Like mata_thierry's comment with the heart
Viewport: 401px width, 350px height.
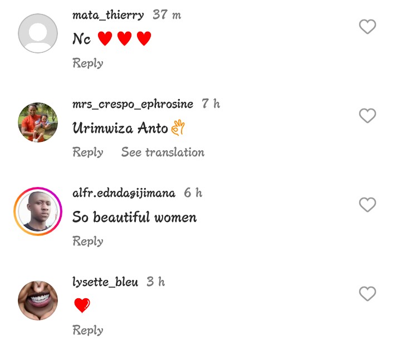[x=367, y=27]
